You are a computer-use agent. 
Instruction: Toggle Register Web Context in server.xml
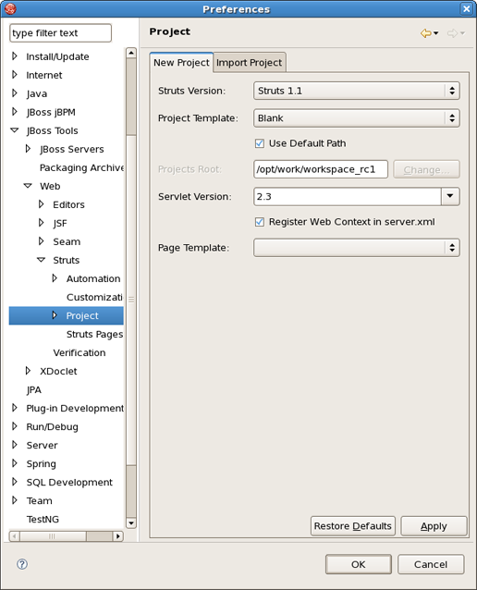[260, 222]
